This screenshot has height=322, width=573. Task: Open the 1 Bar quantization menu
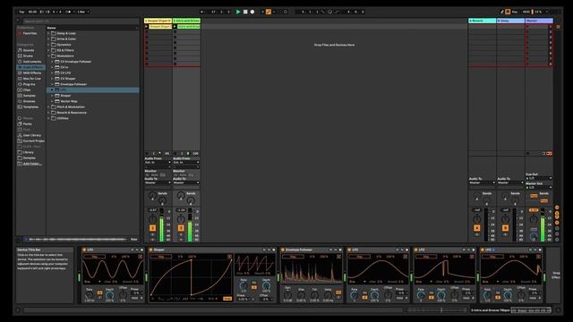pyautogui.click(x=82, y=12)
